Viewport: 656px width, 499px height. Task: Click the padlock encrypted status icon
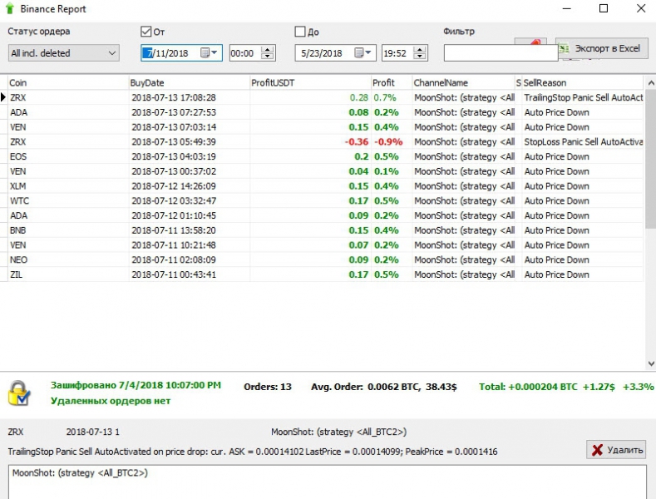19,393
